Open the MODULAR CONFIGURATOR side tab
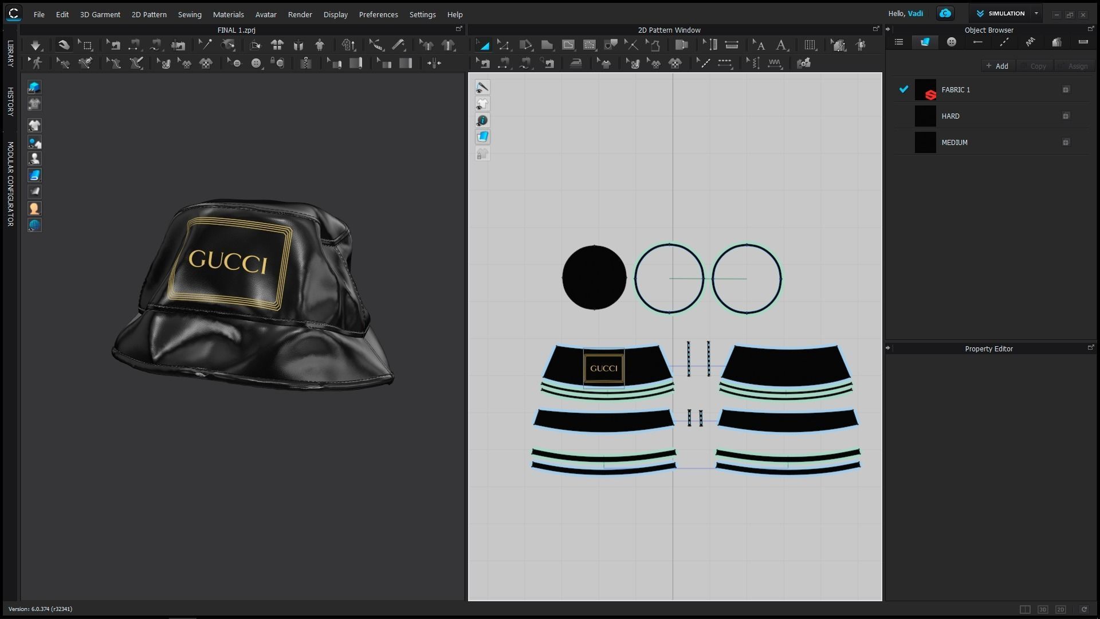This screenshot has width=1100, height=619. coord(10,184)
